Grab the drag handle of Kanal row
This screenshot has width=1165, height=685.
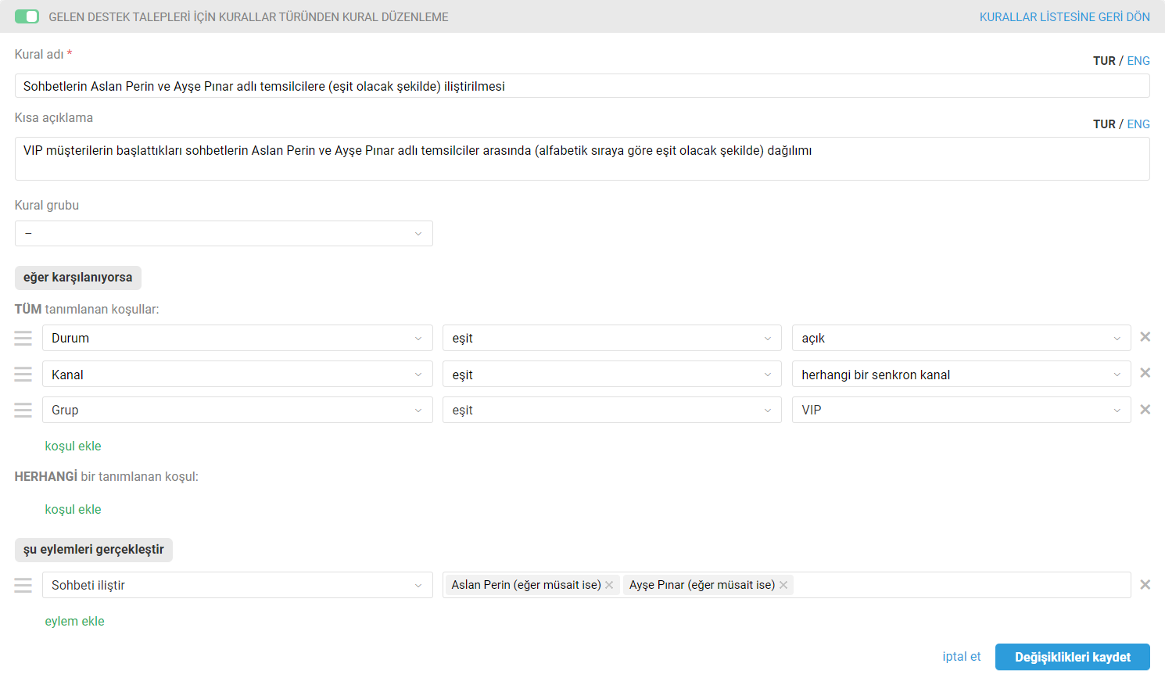point(23,375)
